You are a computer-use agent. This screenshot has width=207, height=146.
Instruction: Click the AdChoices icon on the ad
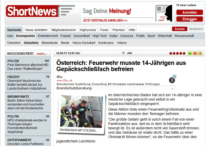click(174, 76)
